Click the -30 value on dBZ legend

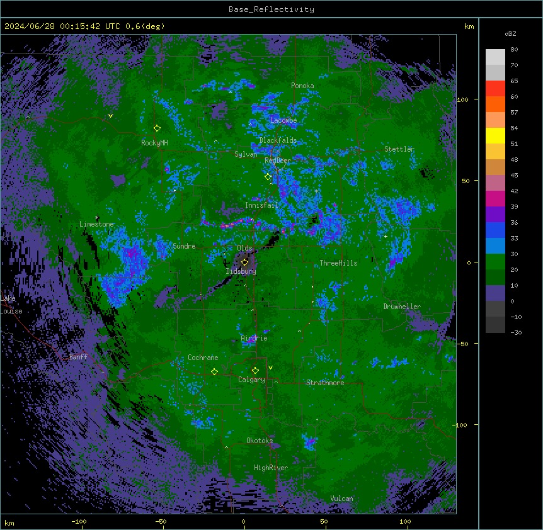click(x=516, y=333)
